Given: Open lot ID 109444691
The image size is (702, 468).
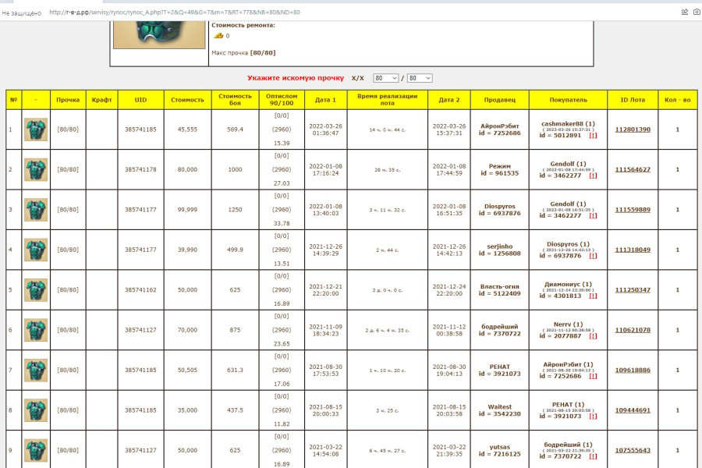Looking at the screenshot, I should click(633, 410).
